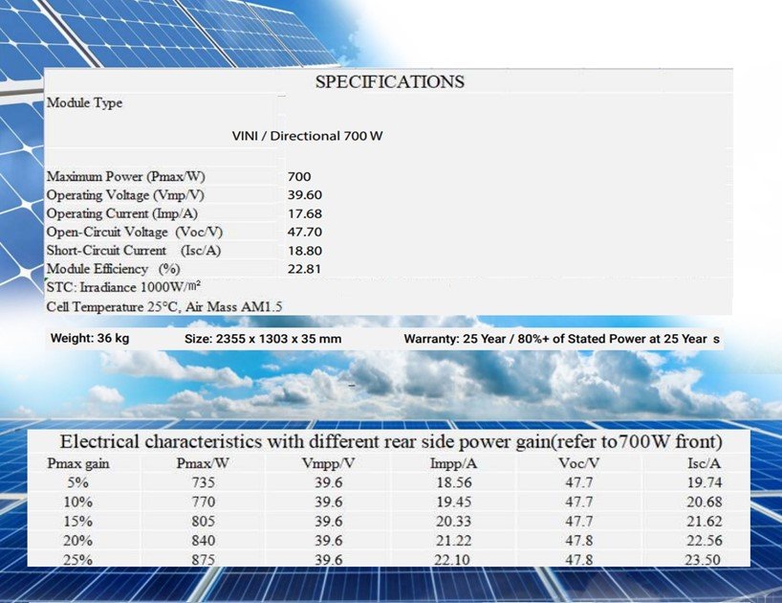Click the STC Irradiance 1000W/m² line
This screenshot has width=782, height=603.
123,287
